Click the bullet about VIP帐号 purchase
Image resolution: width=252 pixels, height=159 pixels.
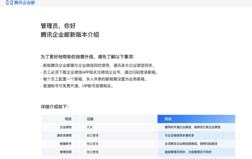(78, 86)
